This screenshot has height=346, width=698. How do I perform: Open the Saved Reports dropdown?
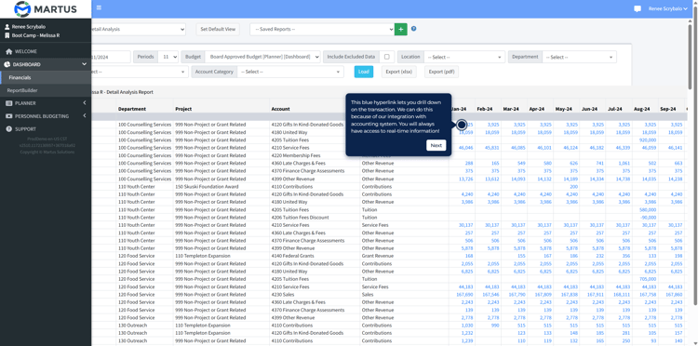322,30
